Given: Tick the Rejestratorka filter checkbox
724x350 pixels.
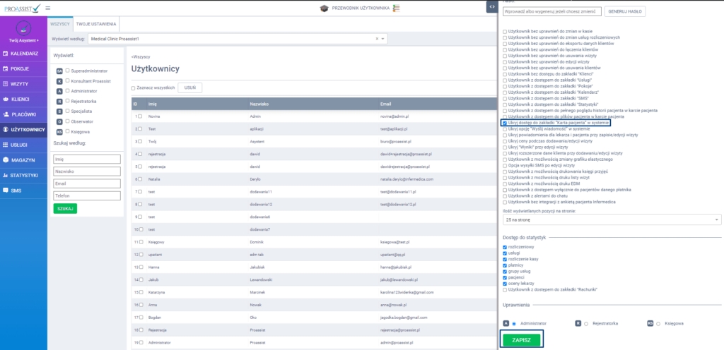Looking at the screenshot, I should (x=67, y=101).
